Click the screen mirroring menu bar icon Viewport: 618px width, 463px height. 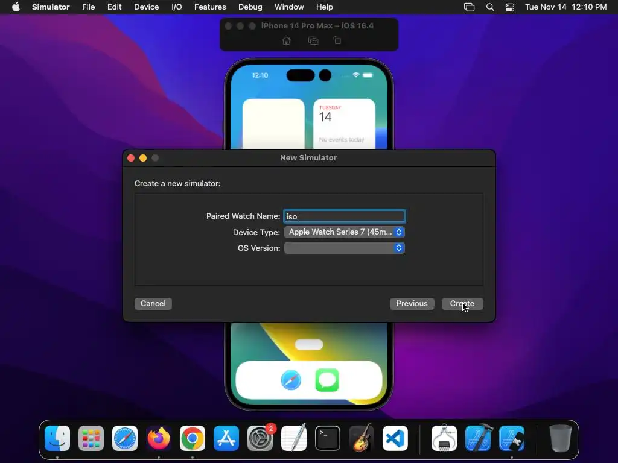point(469,7)
